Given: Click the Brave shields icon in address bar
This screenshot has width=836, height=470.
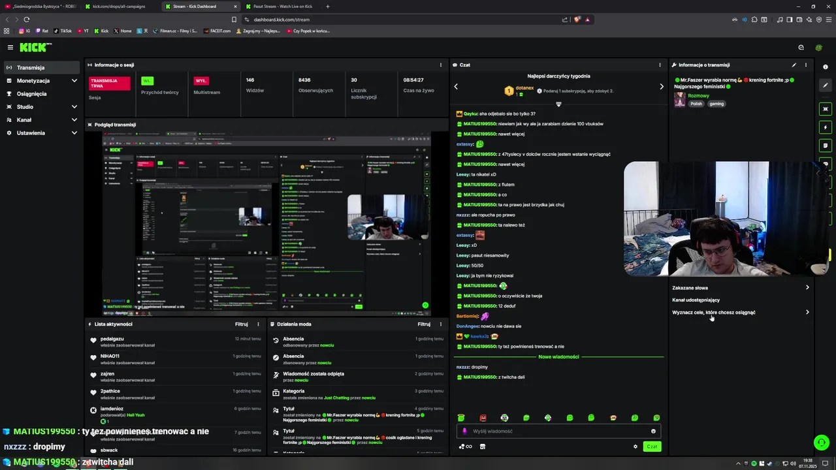Looking at the screenshot, I should tap(577, 20).
